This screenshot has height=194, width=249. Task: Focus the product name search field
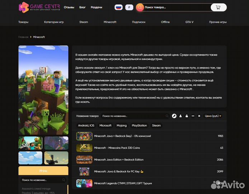pyautogui.click(x=135, y=116)
